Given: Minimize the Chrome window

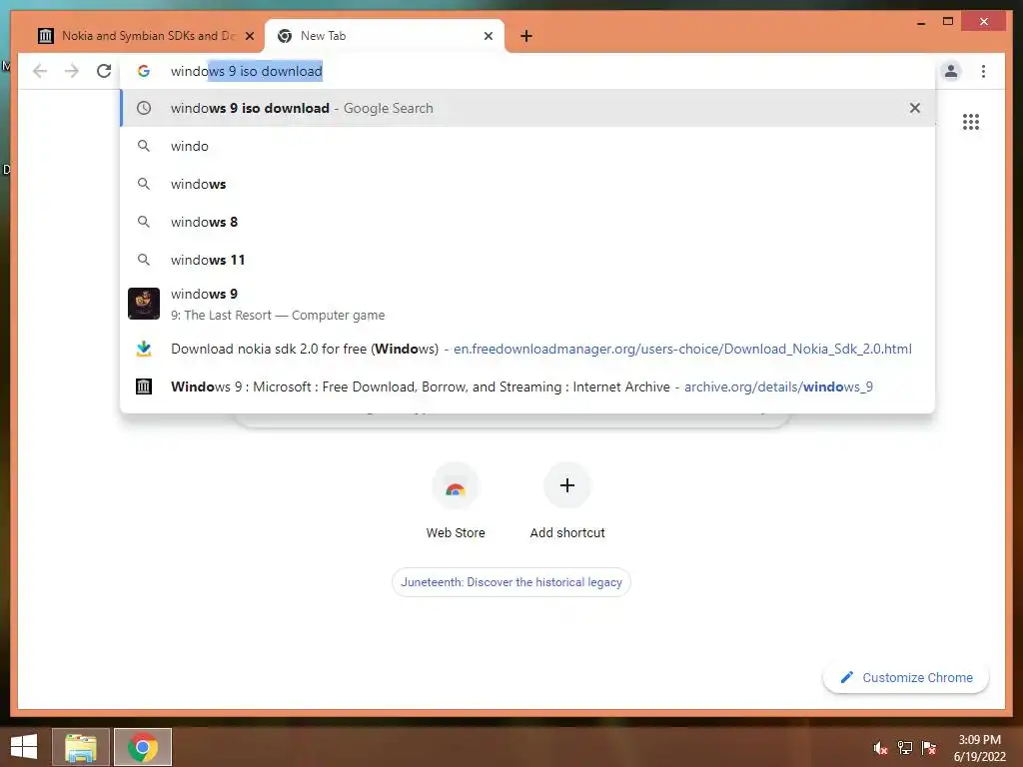Looking at the screenshot, I should 921,22.
